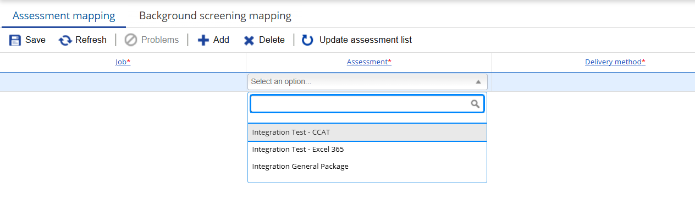Click the greyed-out Problems icon
This screenshot has width=695, height=221.
coord(131,40)
